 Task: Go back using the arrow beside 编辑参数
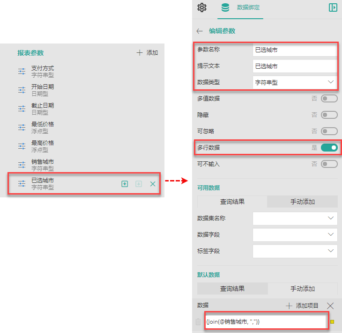tap(200, 31)
